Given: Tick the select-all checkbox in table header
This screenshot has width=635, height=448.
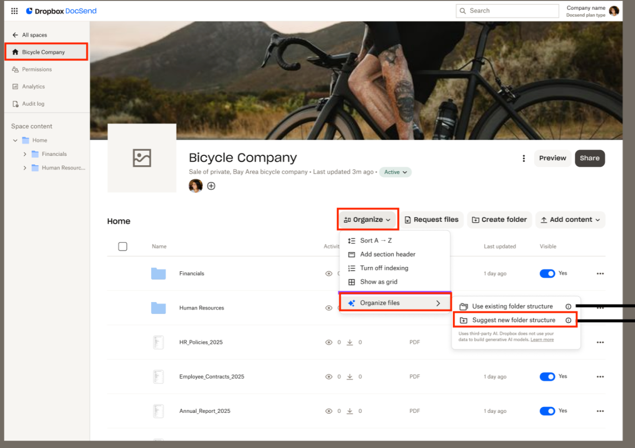Looking at the screenshot, I should click(123, 247).
